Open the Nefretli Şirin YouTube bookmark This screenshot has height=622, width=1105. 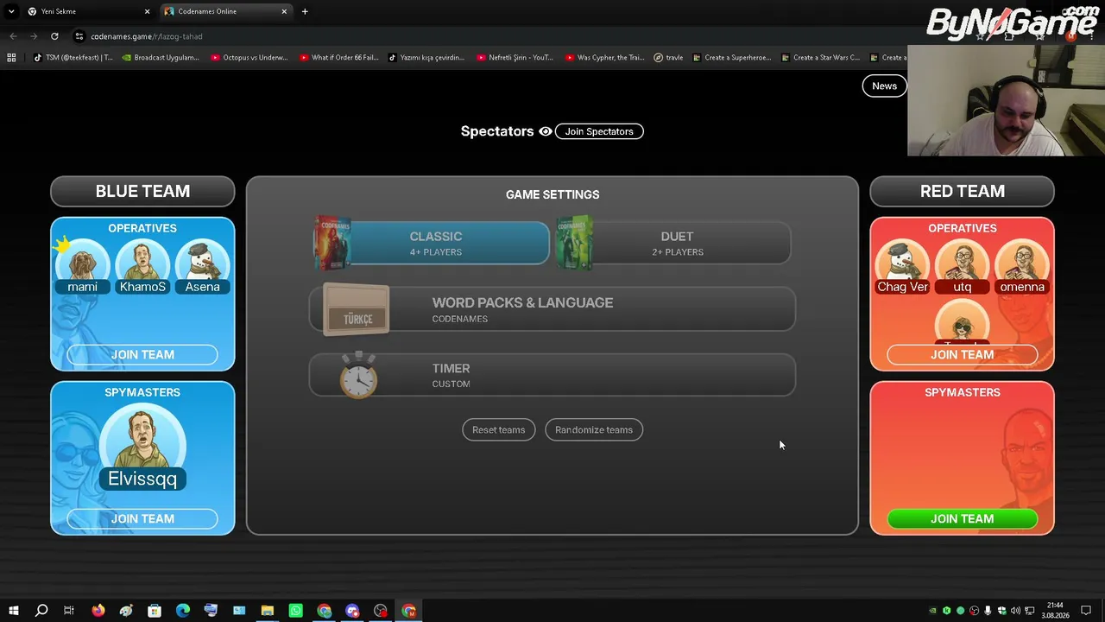[515, 58]
